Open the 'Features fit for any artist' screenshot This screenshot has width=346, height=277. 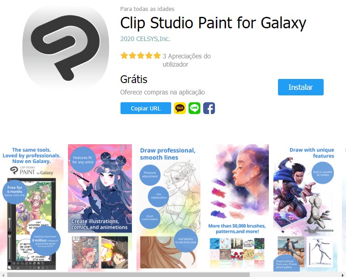pyautogui.click(x=100, y=208)
